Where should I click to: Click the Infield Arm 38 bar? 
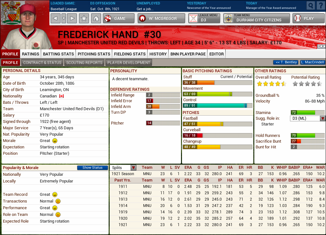point(163,107)
